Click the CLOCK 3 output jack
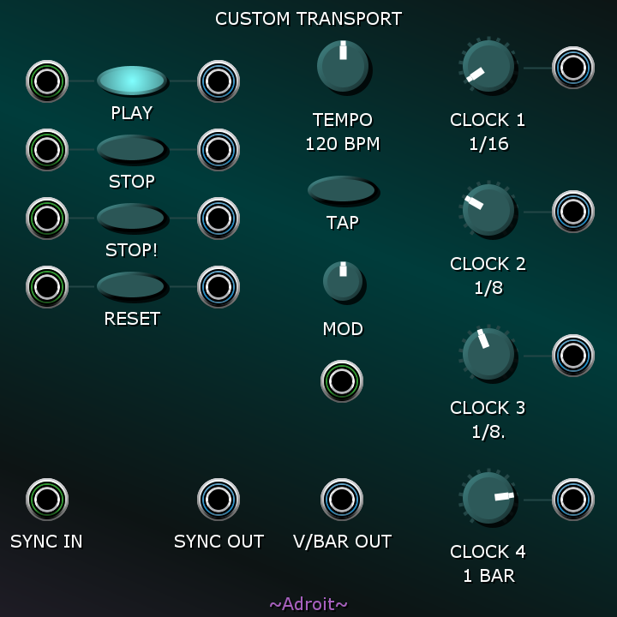This screenshot has width=617, height=617. point(573,356)
